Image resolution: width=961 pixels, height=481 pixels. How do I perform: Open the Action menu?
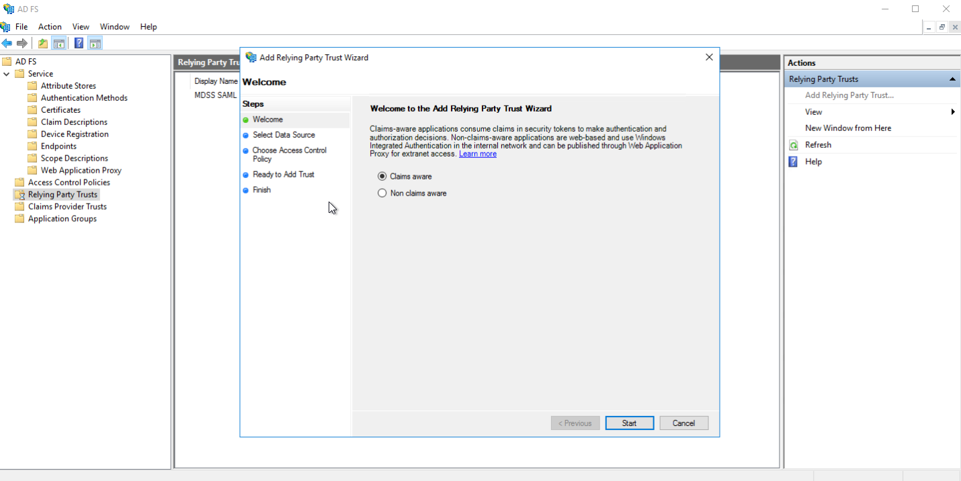coord(50,27)
